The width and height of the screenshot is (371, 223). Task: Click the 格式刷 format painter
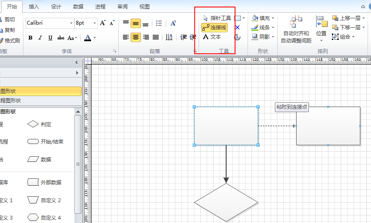pos(10,41)
